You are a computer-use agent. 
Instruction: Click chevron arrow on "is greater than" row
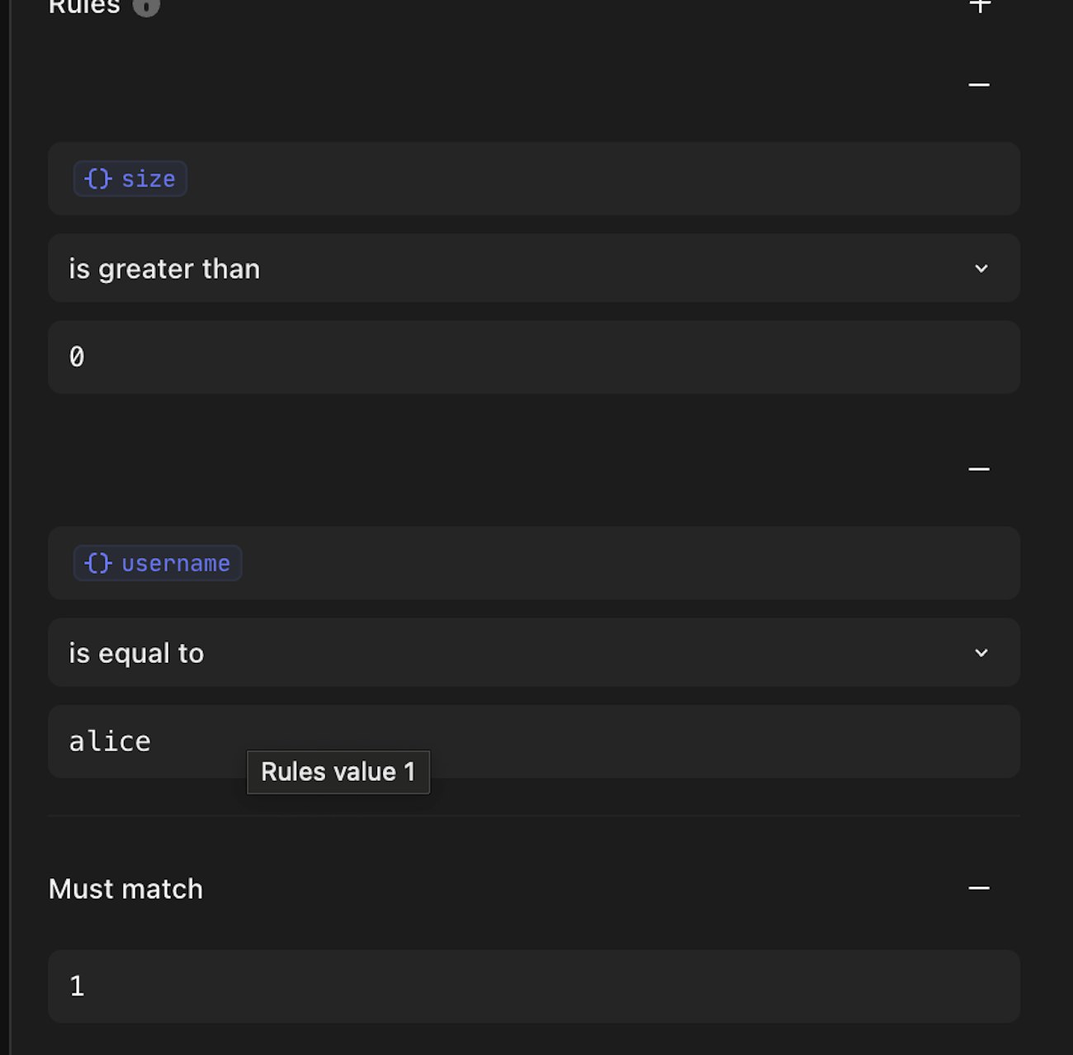[x=981, y=268]
